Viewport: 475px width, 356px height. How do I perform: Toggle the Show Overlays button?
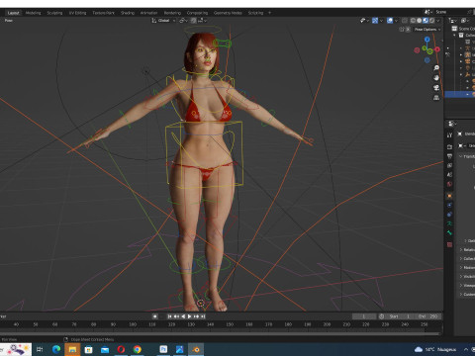(x=390, y=21)
